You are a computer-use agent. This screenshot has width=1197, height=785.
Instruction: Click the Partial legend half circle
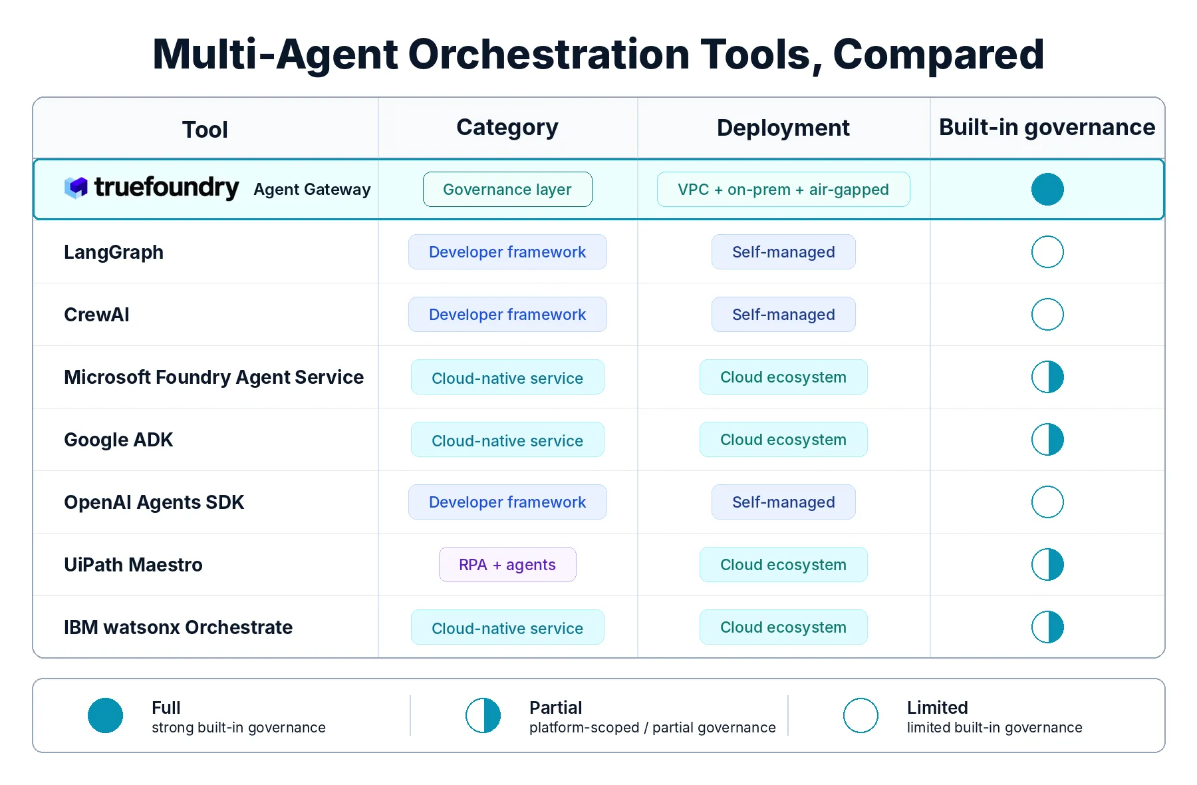pos(483,715)
